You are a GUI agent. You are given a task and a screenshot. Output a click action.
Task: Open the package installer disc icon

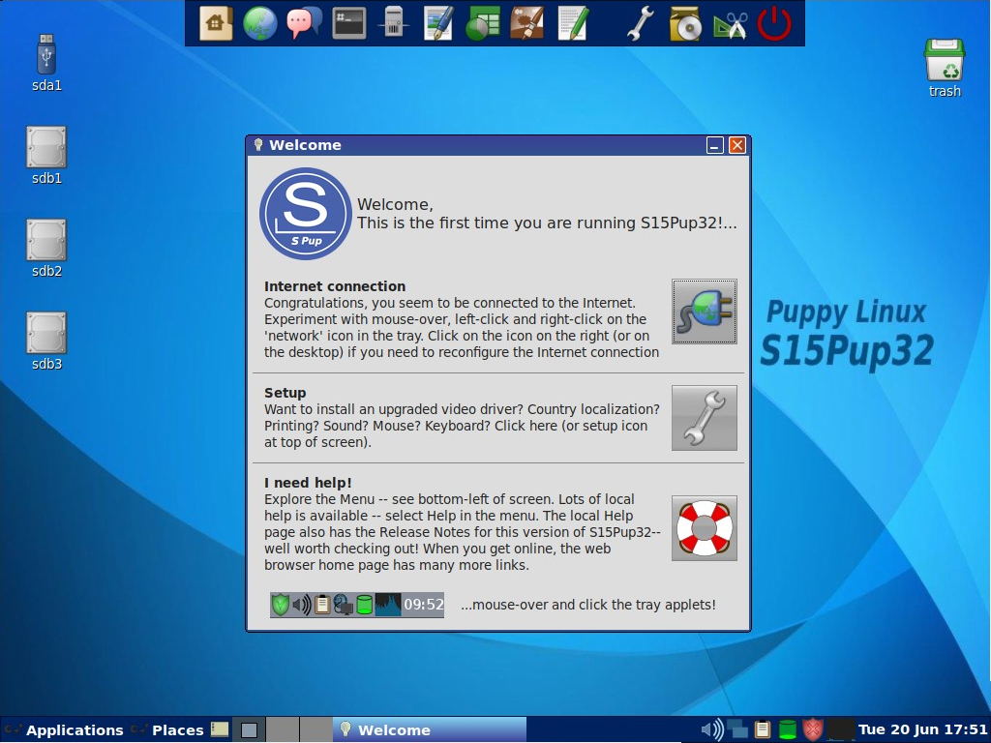[686, 23]
